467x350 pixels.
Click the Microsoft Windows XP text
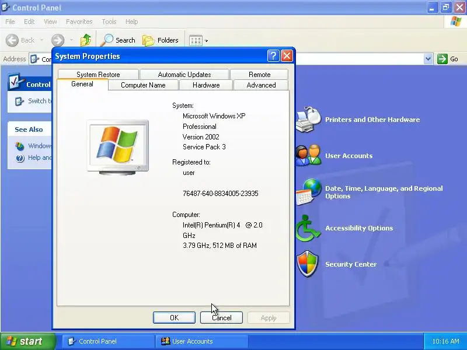pyautogui.click(x=214, y=116)
